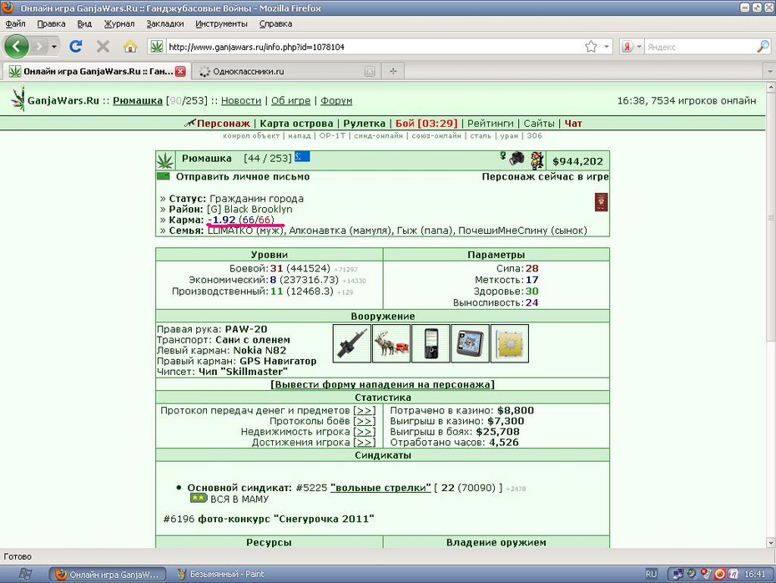The width and height of the screenshot is (776, 583).
Task: Open the Форум link
Action: (336, 100)
